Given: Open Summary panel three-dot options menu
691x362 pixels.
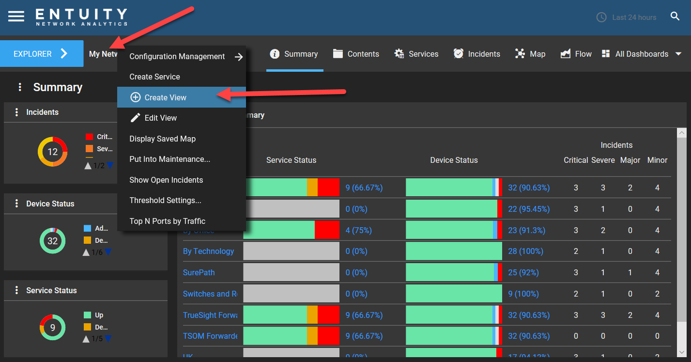Looking at the screenshot, I should click(20, 87).
